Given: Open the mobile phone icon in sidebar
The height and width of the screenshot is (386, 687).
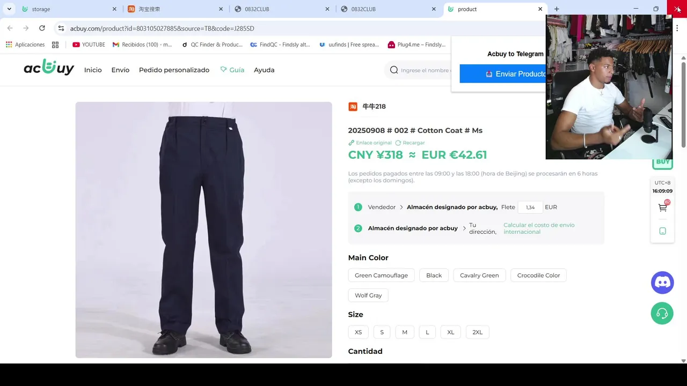Looking at the screenshot, I should click(x=662, y=231).
